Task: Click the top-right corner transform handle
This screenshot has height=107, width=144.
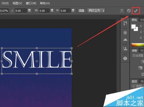Action: pyautogui.click(x=72, y=48)
